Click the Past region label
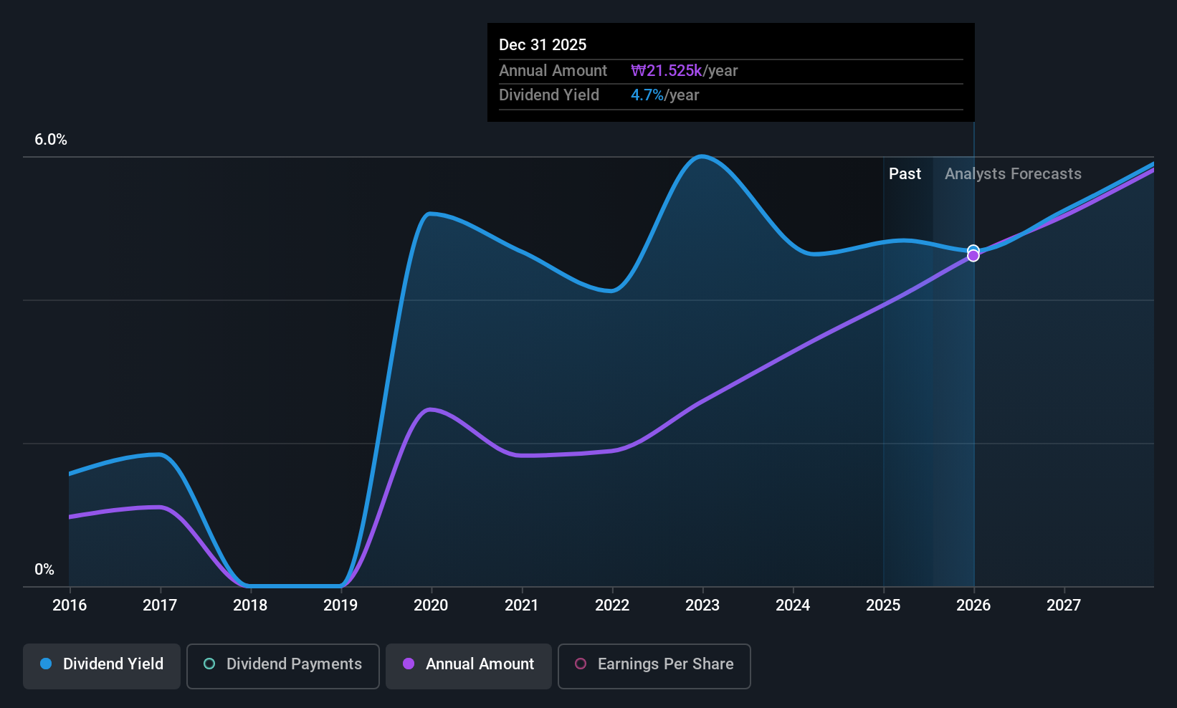Screen dimensions: 1177x708 tap(905, 174)
